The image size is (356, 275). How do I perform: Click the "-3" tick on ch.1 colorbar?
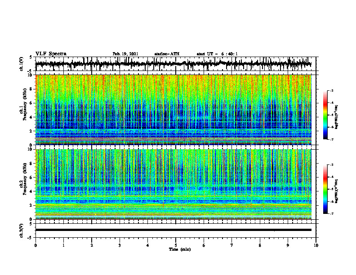(331, 90)
